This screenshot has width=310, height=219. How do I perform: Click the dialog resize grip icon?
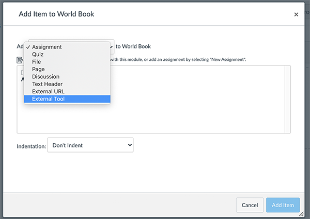301,214
